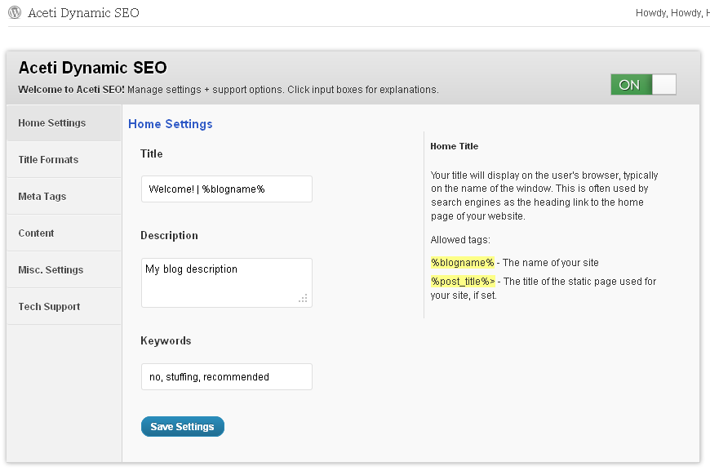
Task: Click the Description field label
Action: click(x=169, y=235)
